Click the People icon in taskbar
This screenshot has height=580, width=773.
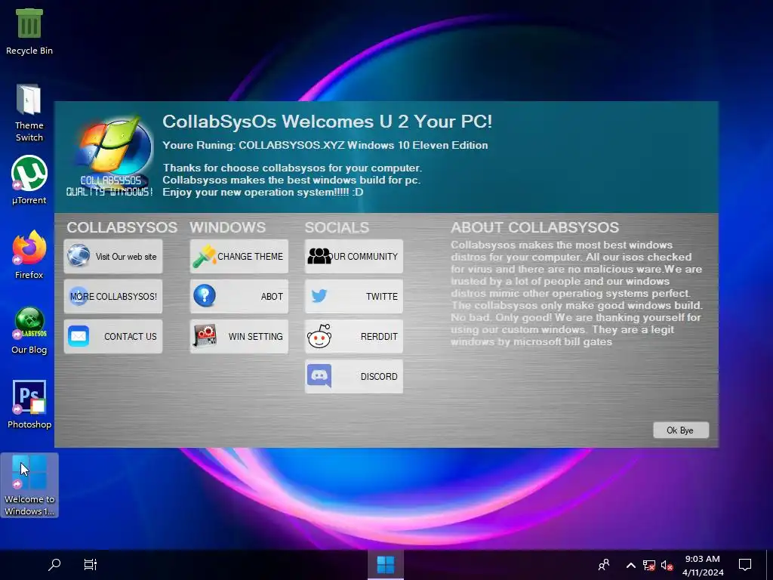604,565
